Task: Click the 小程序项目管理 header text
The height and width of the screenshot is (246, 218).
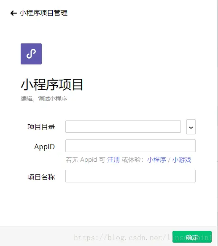Action: (x=43, y=13)
